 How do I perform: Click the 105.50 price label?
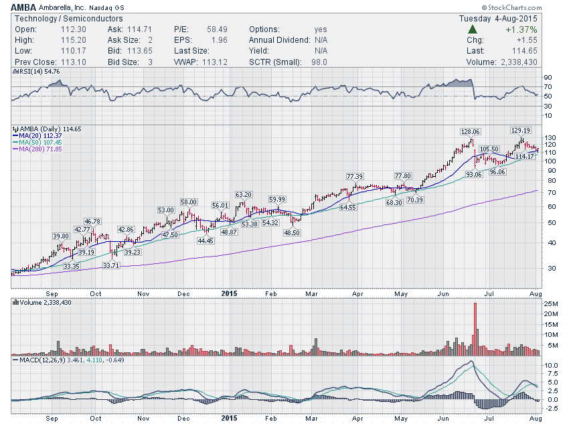coord(489,149)
